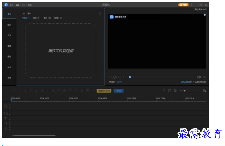Click the zoom-in magnifier on the timeline

point(204,91)
